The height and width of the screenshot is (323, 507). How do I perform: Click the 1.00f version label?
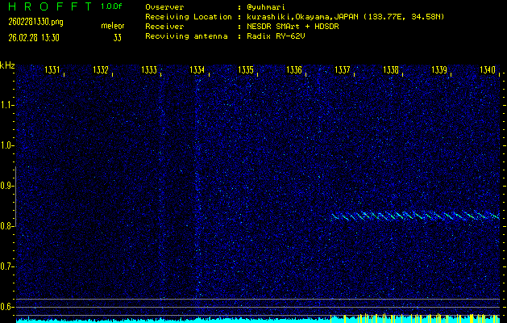[x=112, y=6]
